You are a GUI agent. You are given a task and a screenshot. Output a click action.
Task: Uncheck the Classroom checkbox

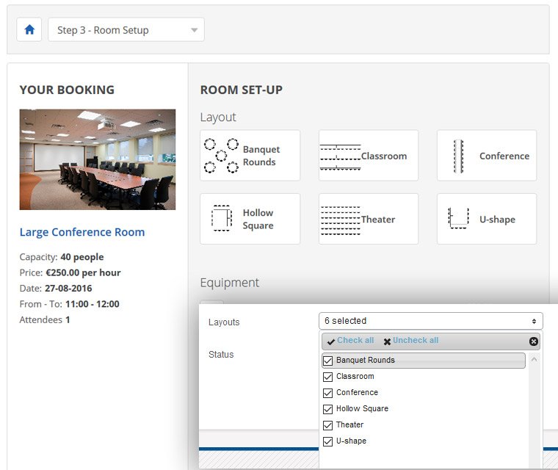(327, 377)
